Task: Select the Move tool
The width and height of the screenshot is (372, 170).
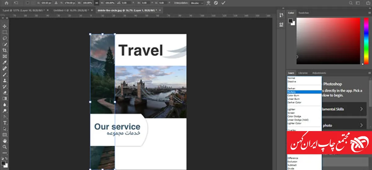Action: [x=5, y=26]
